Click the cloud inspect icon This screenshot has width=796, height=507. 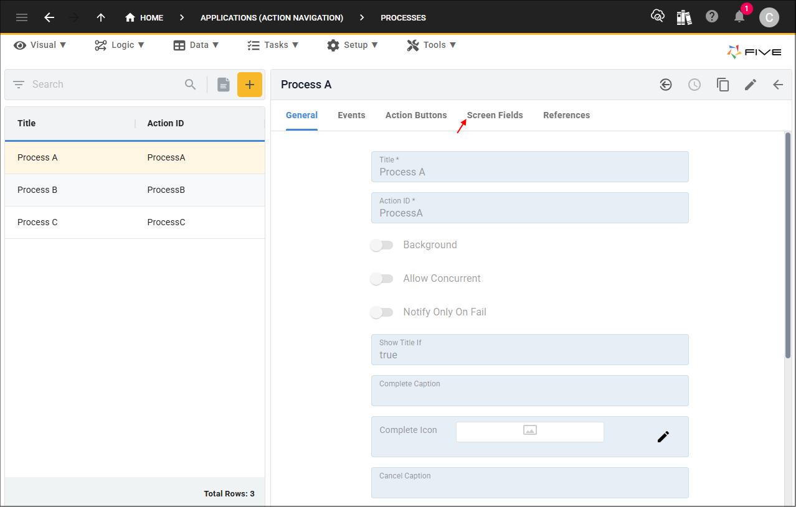coord(658,17)
